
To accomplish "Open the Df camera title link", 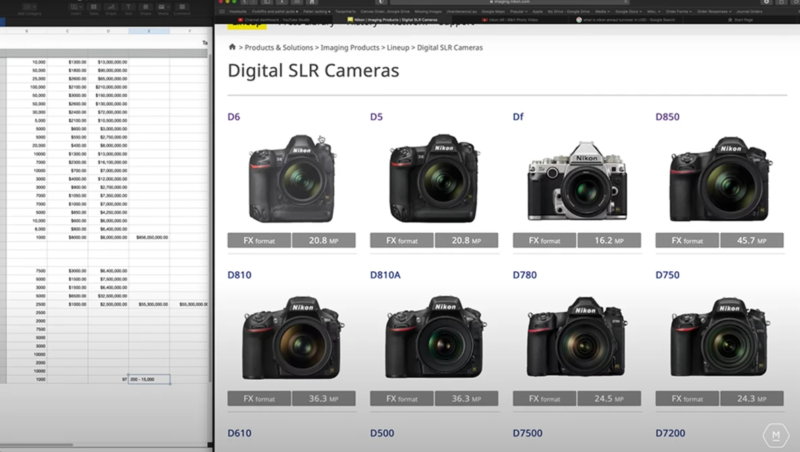I will 518,117.
